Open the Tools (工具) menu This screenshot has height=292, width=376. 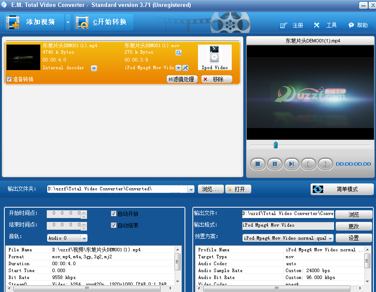(x=325, y=25)
